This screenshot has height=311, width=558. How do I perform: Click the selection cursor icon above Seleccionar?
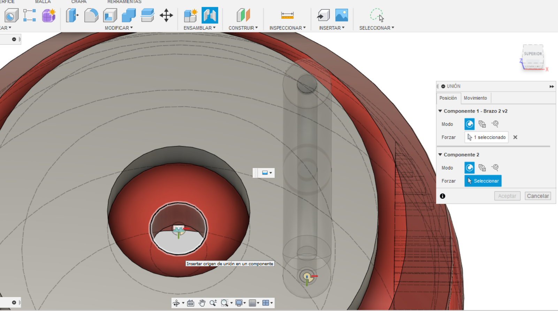(x=377, y=15)
